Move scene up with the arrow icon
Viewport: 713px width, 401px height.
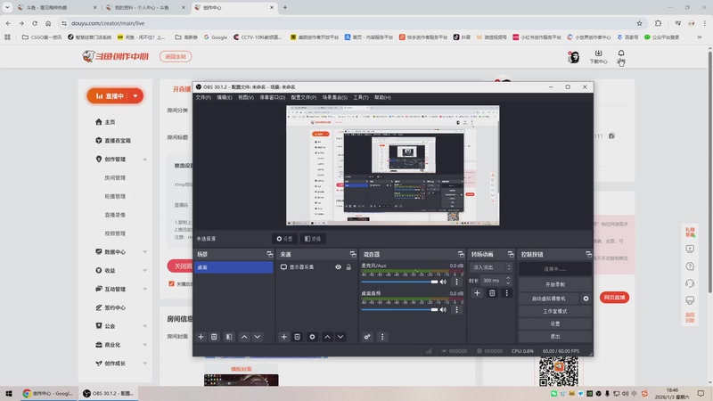click(x=244, y=337)
